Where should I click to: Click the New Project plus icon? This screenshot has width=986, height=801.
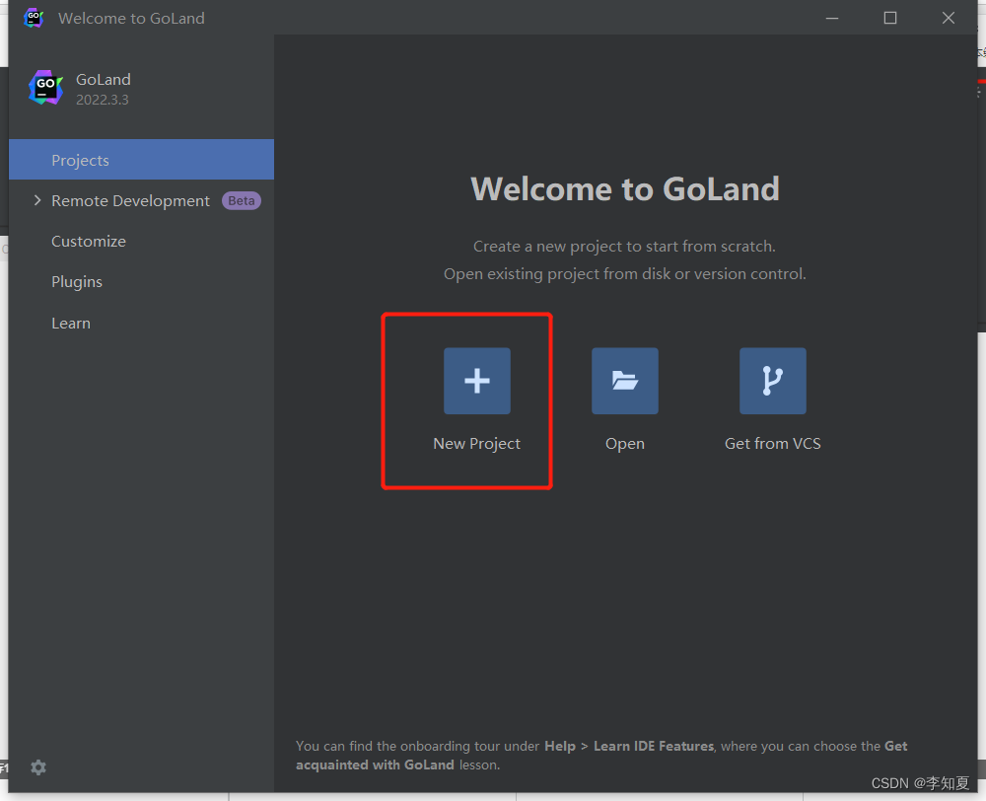(476, 381)
